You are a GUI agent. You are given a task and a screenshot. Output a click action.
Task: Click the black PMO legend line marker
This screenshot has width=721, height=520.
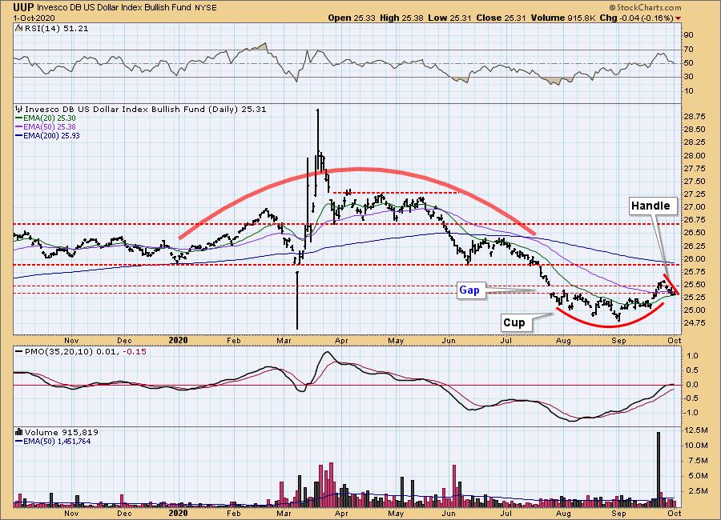tap(19, 351)
